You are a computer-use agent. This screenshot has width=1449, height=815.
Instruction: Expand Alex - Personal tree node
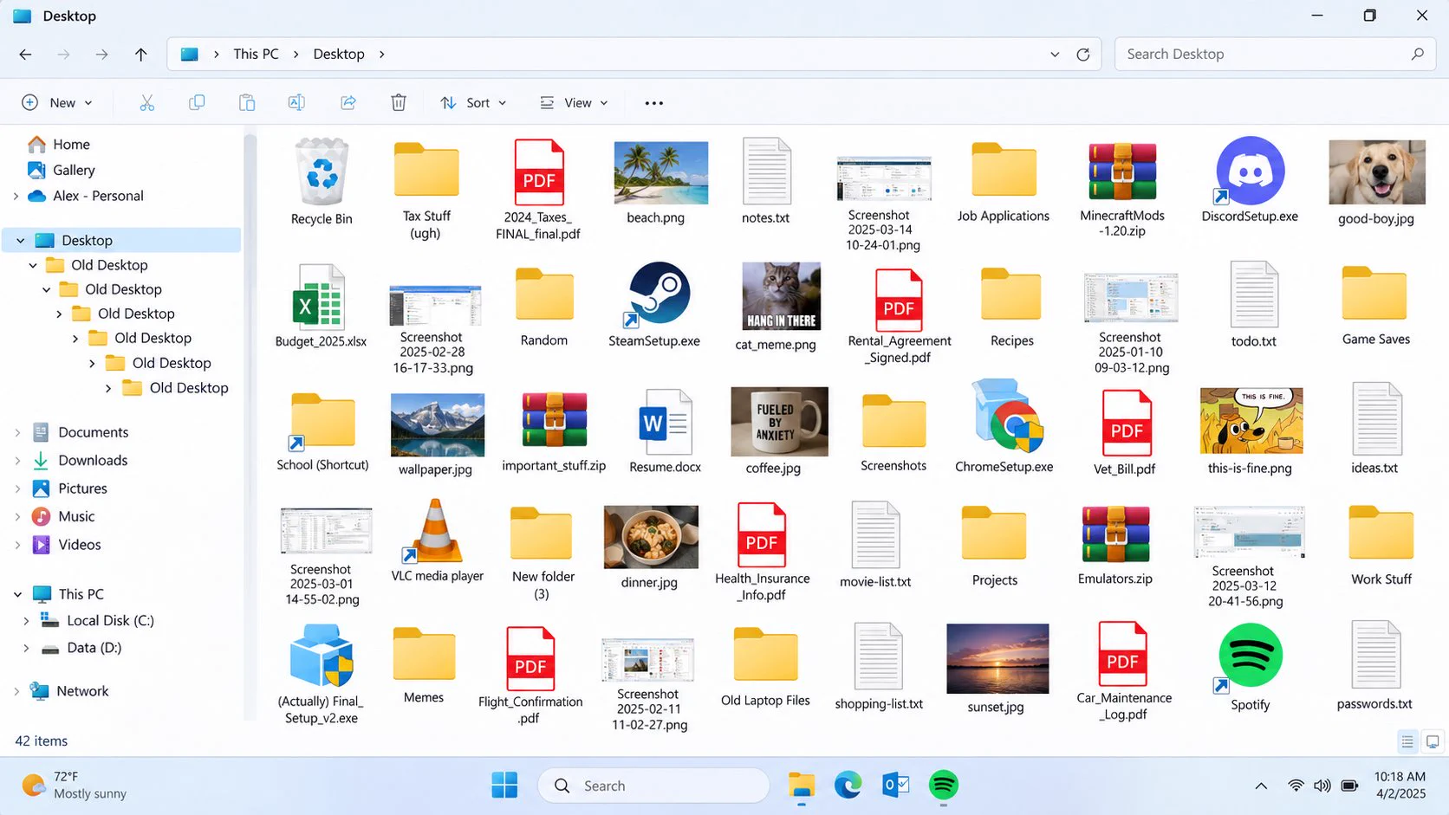(x=16, y=197)
